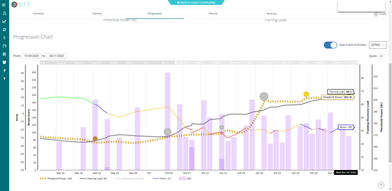Screen dimensions: 392x191
Task: Toggle the Hide Future Activities switch
Action: coord(330,45)
